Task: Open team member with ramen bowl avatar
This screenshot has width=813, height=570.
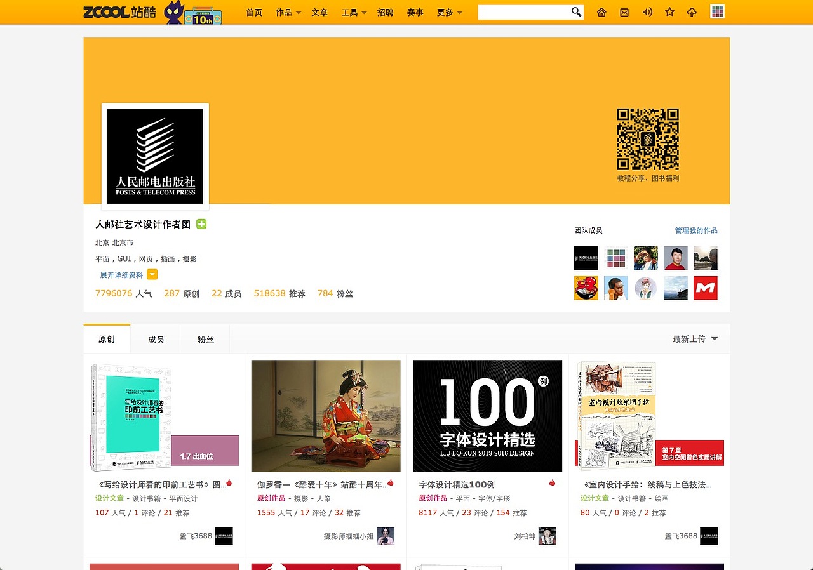Action: tap(586, 288)
